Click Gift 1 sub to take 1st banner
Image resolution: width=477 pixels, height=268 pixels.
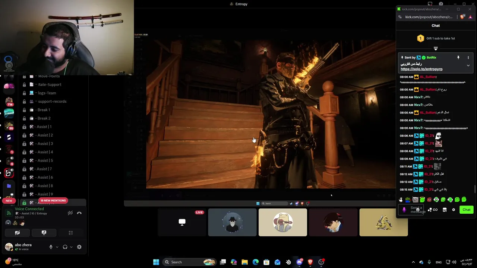tap(436, 38)
